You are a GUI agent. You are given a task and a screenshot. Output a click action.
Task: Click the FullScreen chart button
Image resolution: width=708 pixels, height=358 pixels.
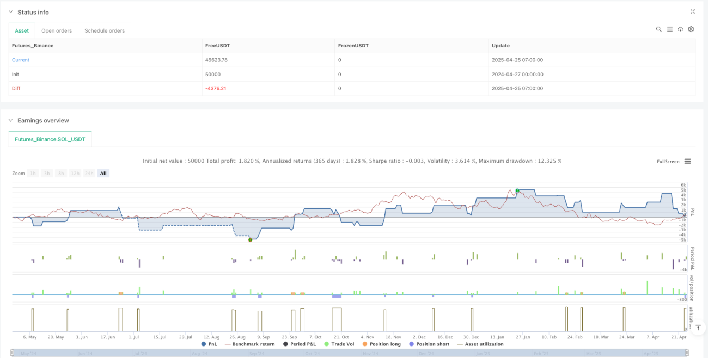pos(668,162)
